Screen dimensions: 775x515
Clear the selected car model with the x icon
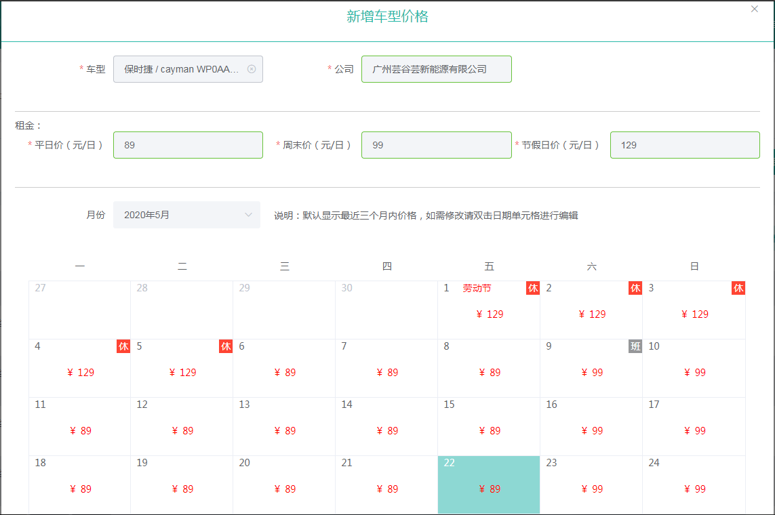252,69
